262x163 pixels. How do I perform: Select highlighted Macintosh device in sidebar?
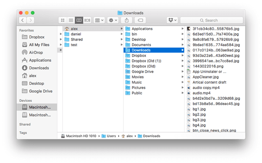37,107
